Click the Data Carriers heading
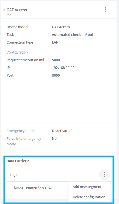This screenshot has height=204, width=119. (x=18, y=161)
